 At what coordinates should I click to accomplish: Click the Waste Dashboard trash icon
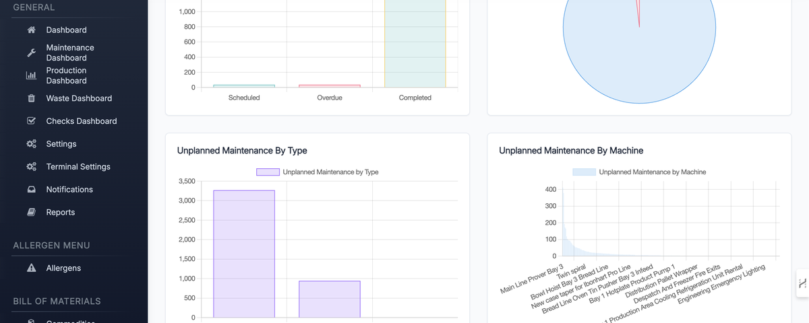(x=31, y=98)
